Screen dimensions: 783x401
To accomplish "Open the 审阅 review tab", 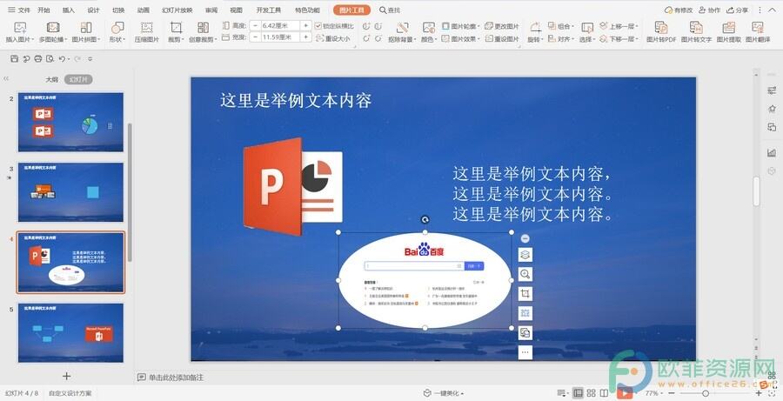I will point(211,10).
